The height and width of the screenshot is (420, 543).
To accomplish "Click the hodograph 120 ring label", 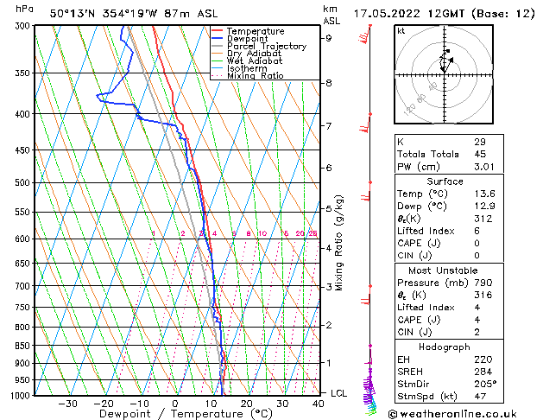I will 410,109.
